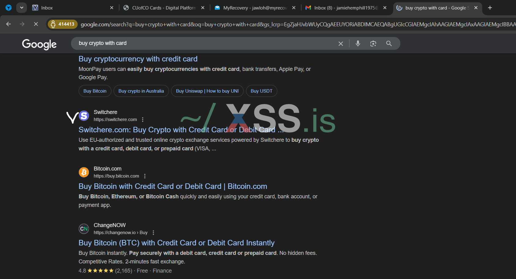Open the Buy Uniswap How to buy UNI chip
Viewport: 516px width, 279px height.
(x=207, y=91)
